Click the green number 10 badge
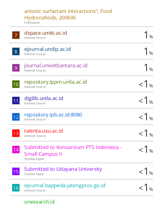The width and height of the screenshot is (165, 213). pos(16,84)
